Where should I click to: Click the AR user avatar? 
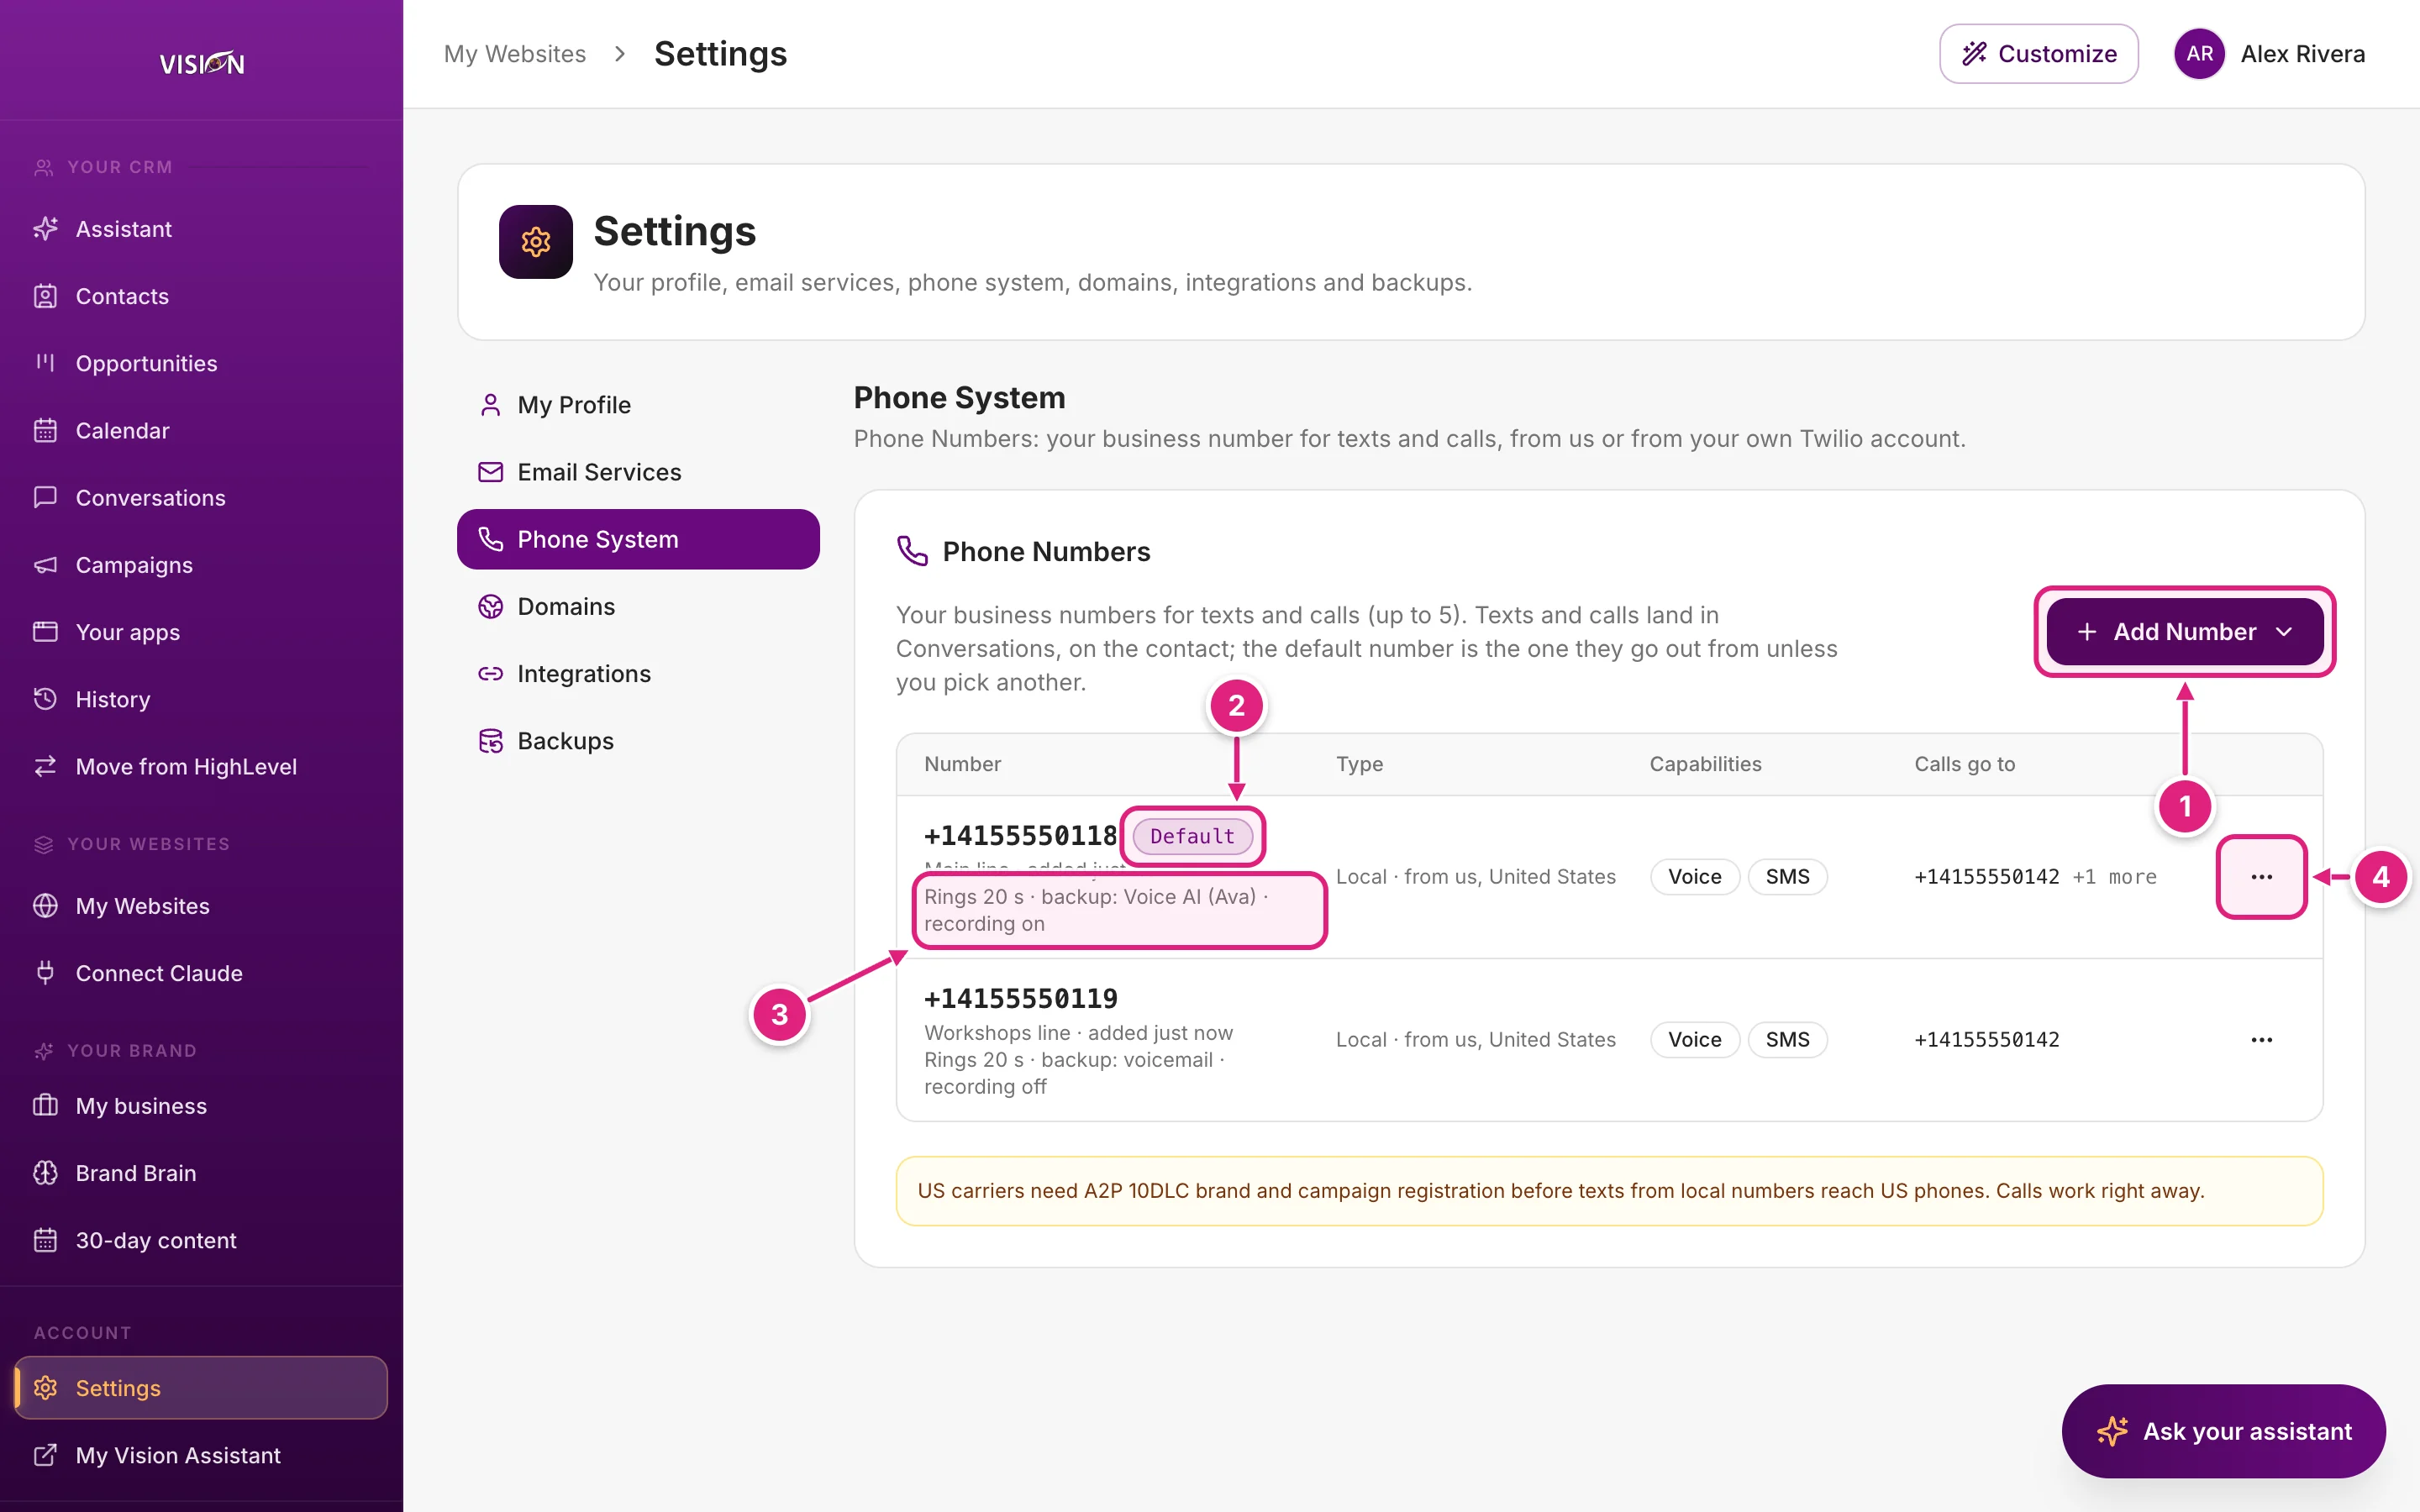2199,54
